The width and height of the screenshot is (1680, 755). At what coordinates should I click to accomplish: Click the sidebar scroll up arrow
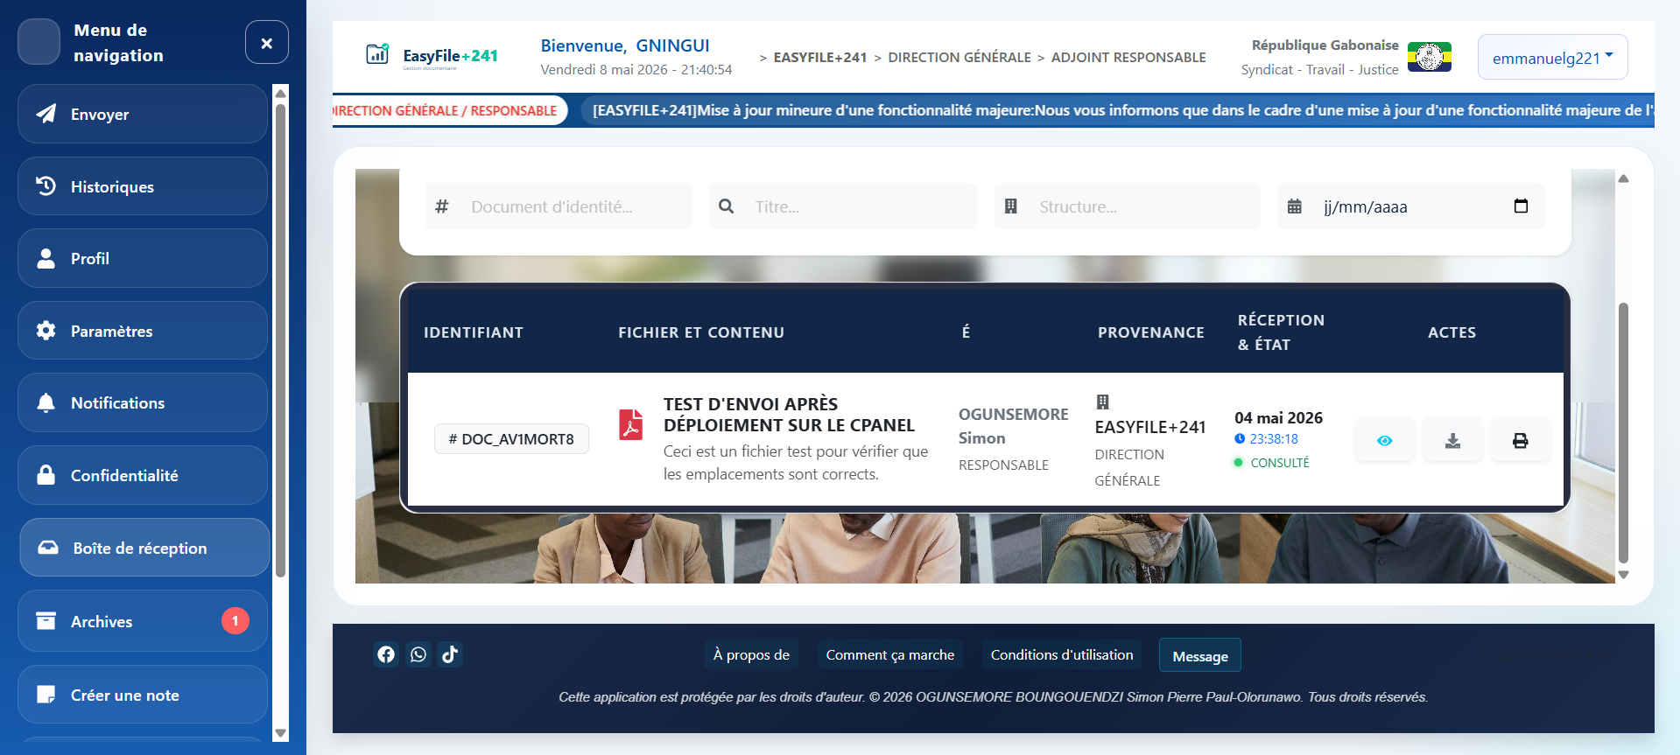coord(280,93)
